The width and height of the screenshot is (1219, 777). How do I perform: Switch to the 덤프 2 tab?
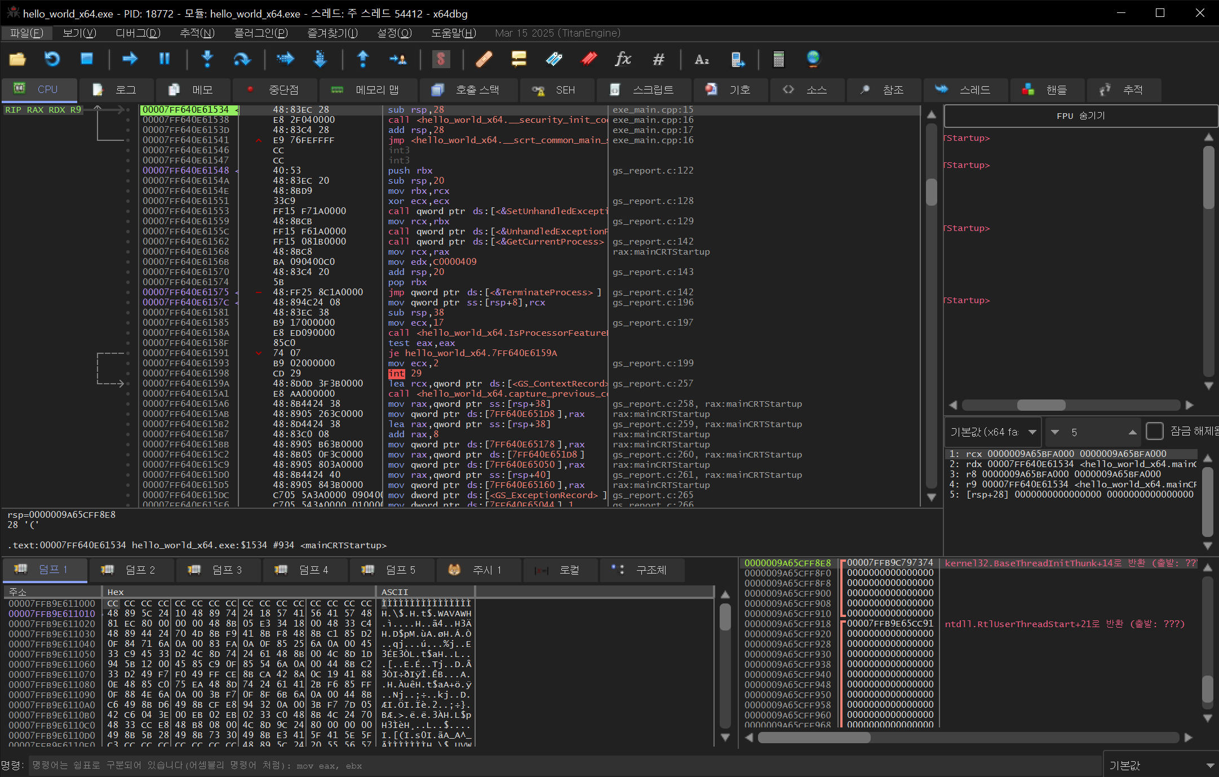[131, 570]
